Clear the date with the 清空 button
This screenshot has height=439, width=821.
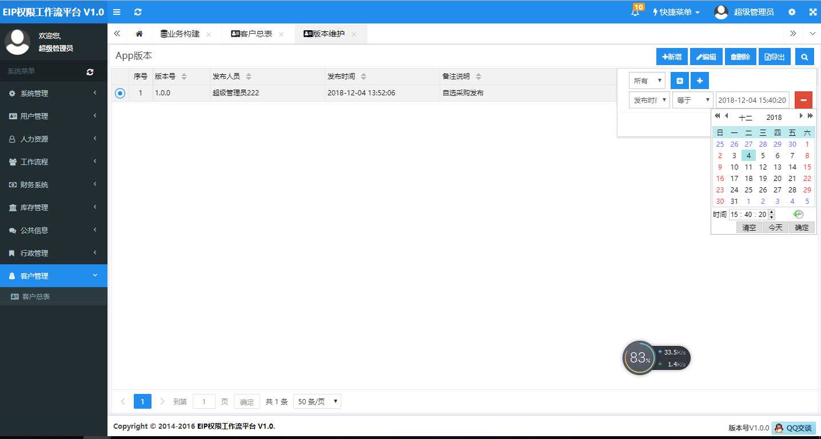pyautogui.click(x=749, y=227)
